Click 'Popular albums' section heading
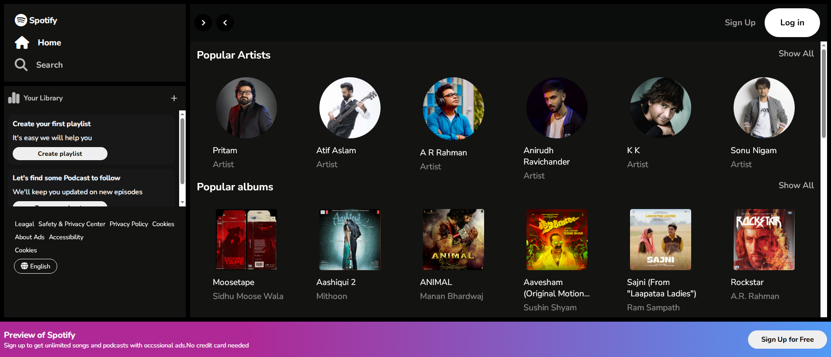 click(x=235, y=187)
